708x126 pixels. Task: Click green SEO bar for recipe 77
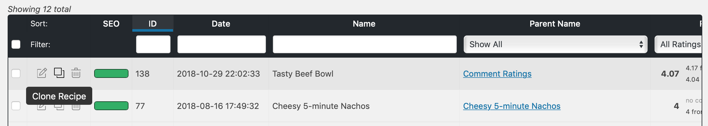(x=111, y=106)
